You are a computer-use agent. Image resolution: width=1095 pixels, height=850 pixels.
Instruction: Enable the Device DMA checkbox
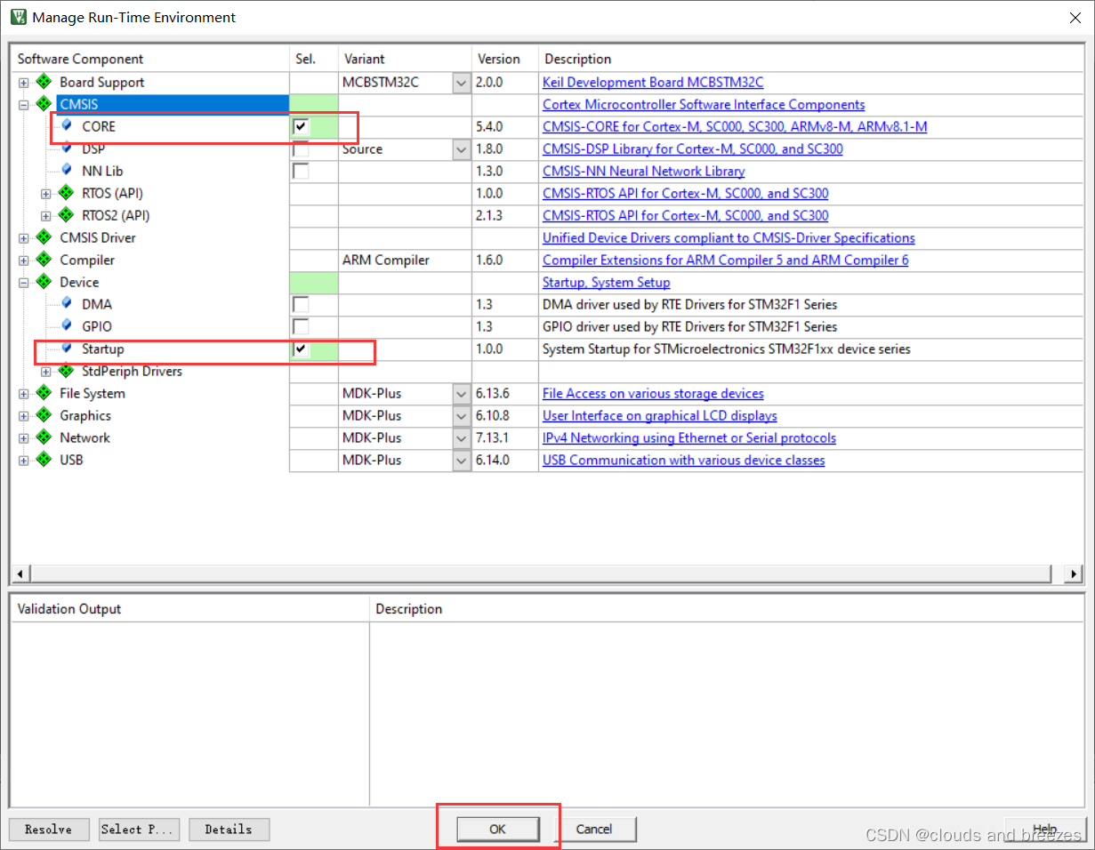pos(302,304)
